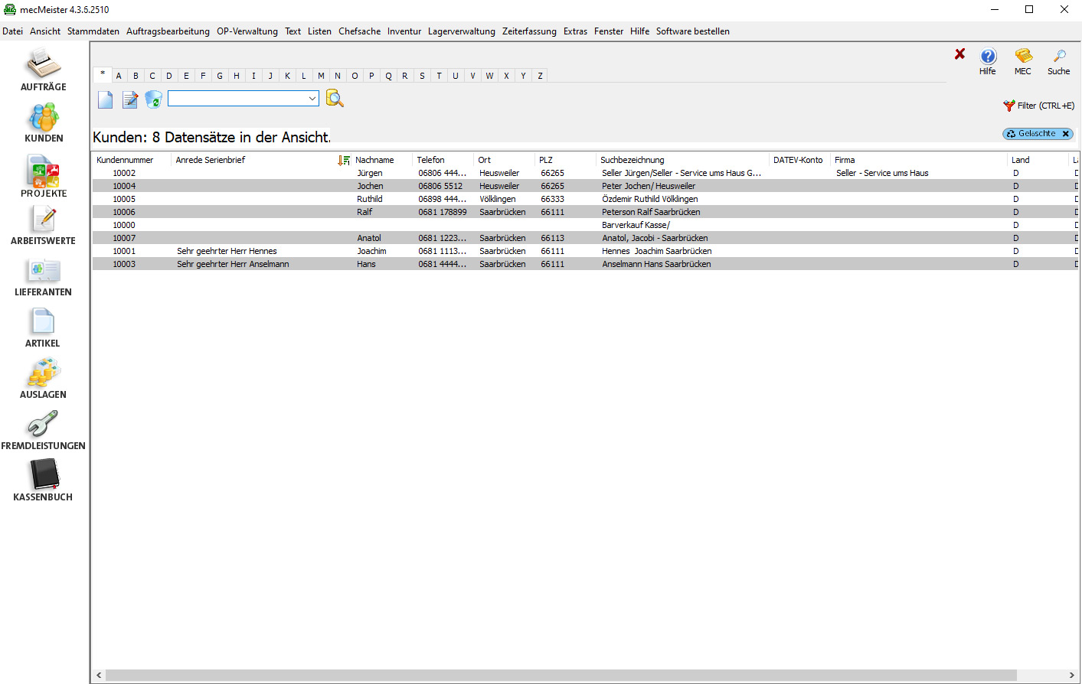
Task: Open the Stammdaten menu
Action: coord(93,31)
